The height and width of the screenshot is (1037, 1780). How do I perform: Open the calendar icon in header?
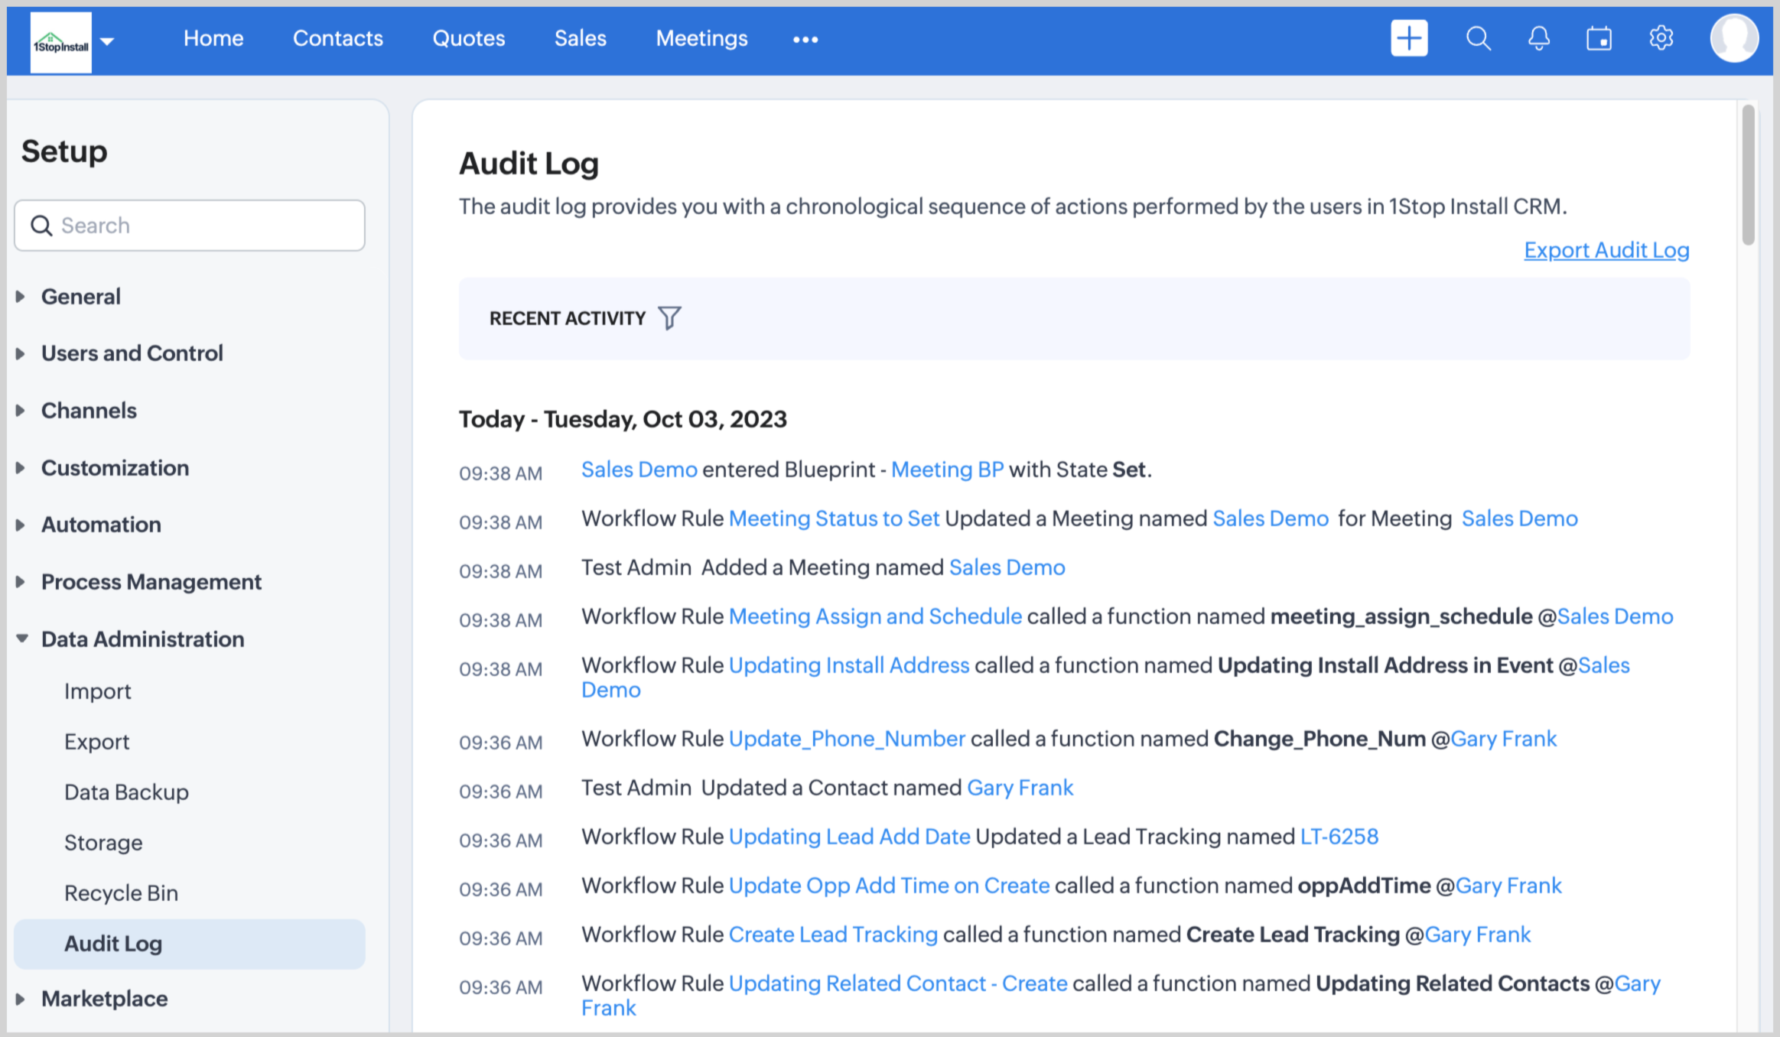(1599, 38)
